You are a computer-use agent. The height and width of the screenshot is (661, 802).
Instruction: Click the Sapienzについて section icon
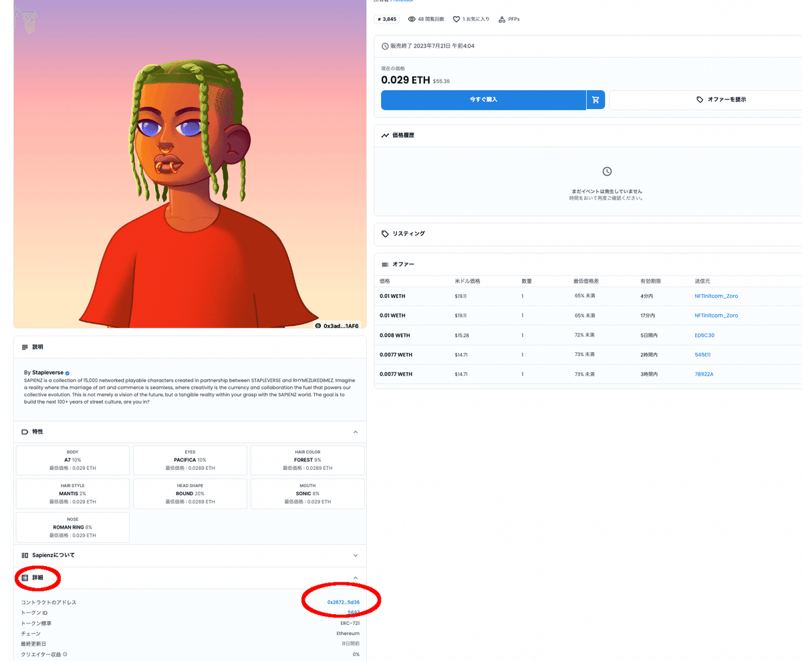(25, 555)
